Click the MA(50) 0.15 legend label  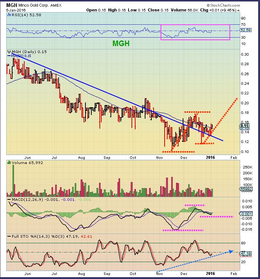pyautogui.click(x=21, y=56)
